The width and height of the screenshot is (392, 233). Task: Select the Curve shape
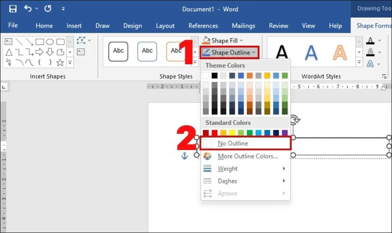29,62
